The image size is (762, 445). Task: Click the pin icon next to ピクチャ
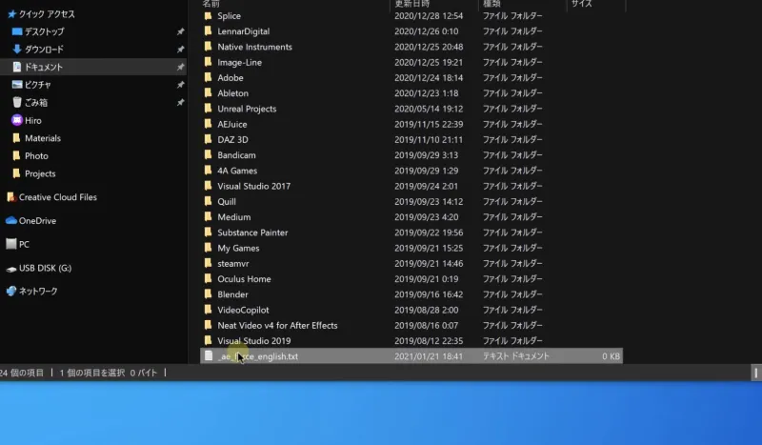click(x=180, y=85)
